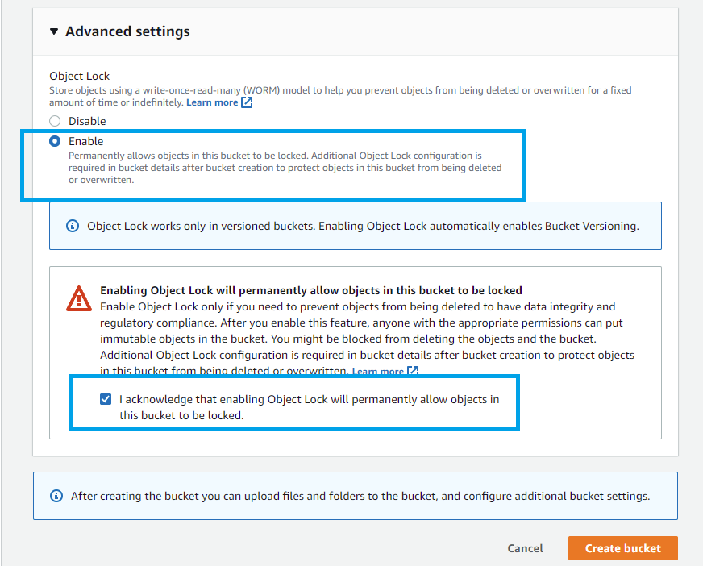
Task: Click the orange Create bucket button
Action: 622,548
